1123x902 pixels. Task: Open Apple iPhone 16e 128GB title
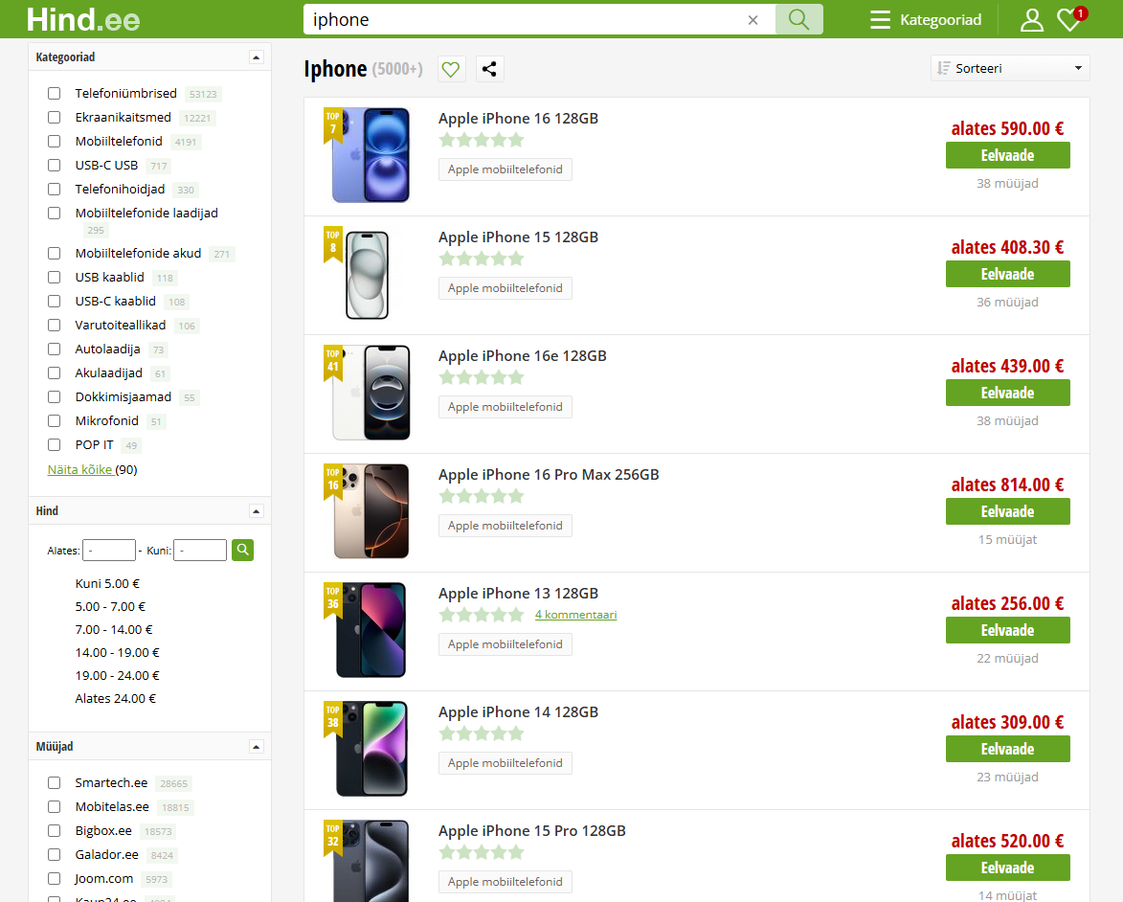click(522, 356)
